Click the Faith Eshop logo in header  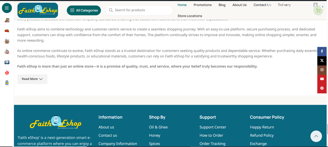[38, 10]
